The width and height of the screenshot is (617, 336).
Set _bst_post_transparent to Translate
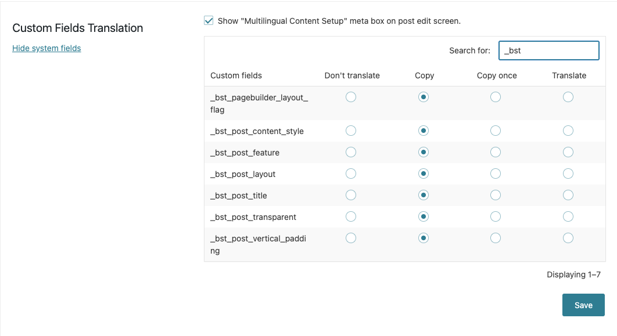pos(568,217)
